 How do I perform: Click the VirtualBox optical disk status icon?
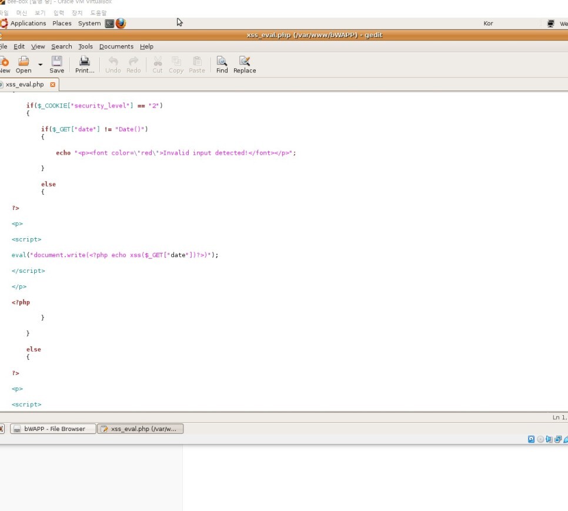coord(540,439)
